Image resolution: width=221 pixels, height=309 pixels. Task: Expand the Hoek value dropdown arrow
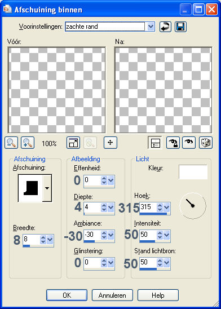click(x=167, y=208)
